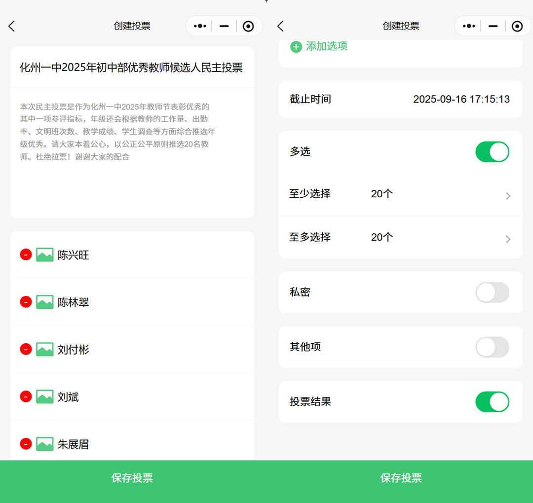Edit option name 陈林翠
The height and width of the screenshot is (503, 533).
74,302
